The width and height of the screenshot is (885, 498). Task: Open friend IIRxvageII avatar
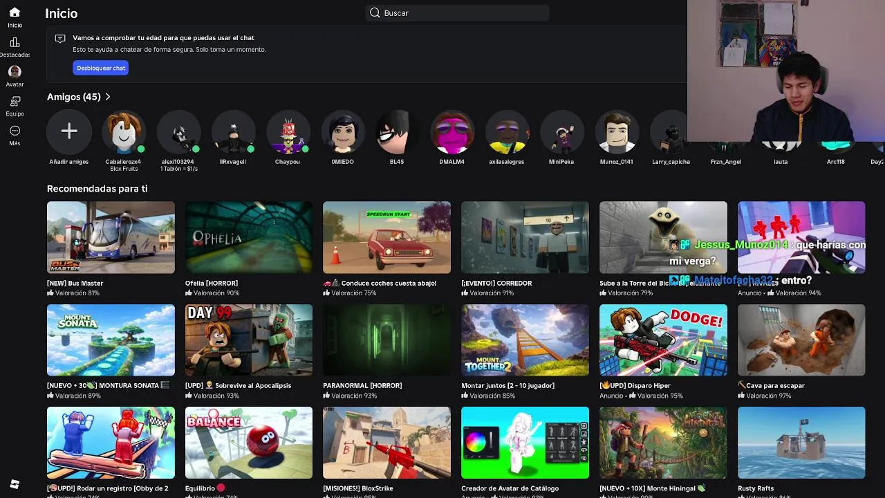coord(234,131)
